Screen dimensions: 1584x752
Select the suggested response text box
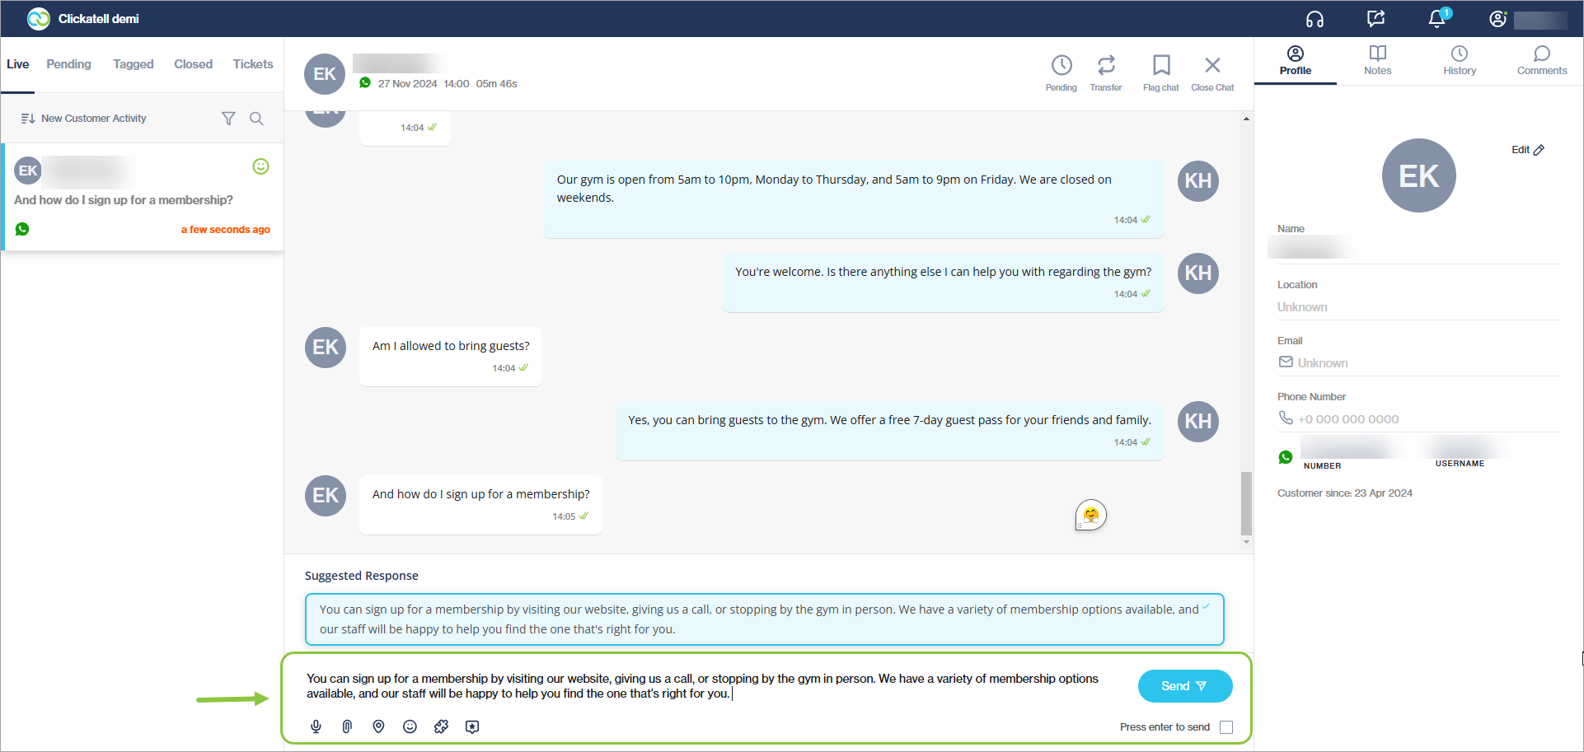[x=764, y=619]
